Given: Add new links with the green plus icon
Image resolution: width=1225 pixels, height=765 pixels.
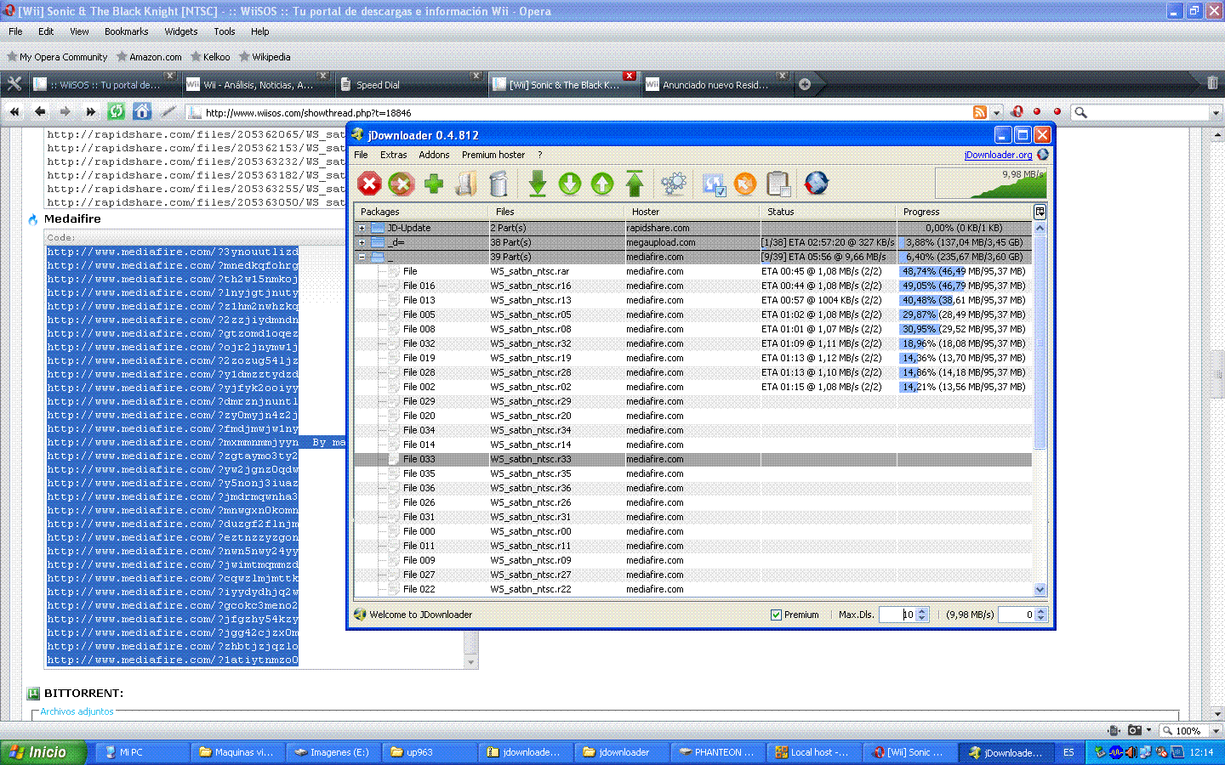Looking at the screenshot, I should click(434, 184).
